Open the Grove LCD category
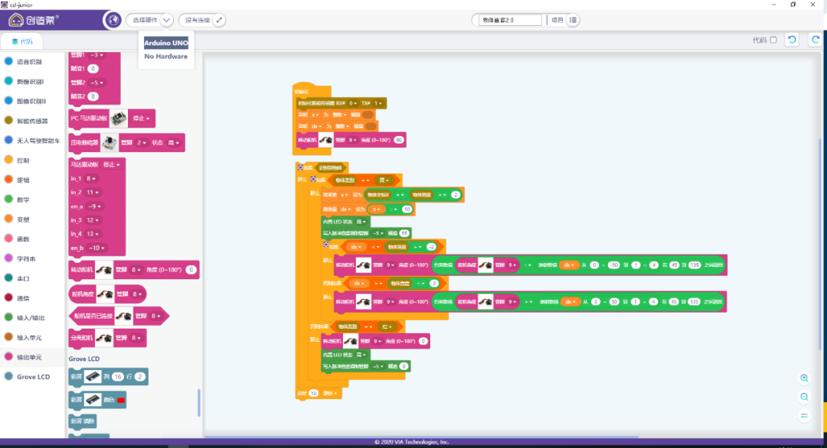This screenshot has width=827, height=448. [x=33, y=377]
